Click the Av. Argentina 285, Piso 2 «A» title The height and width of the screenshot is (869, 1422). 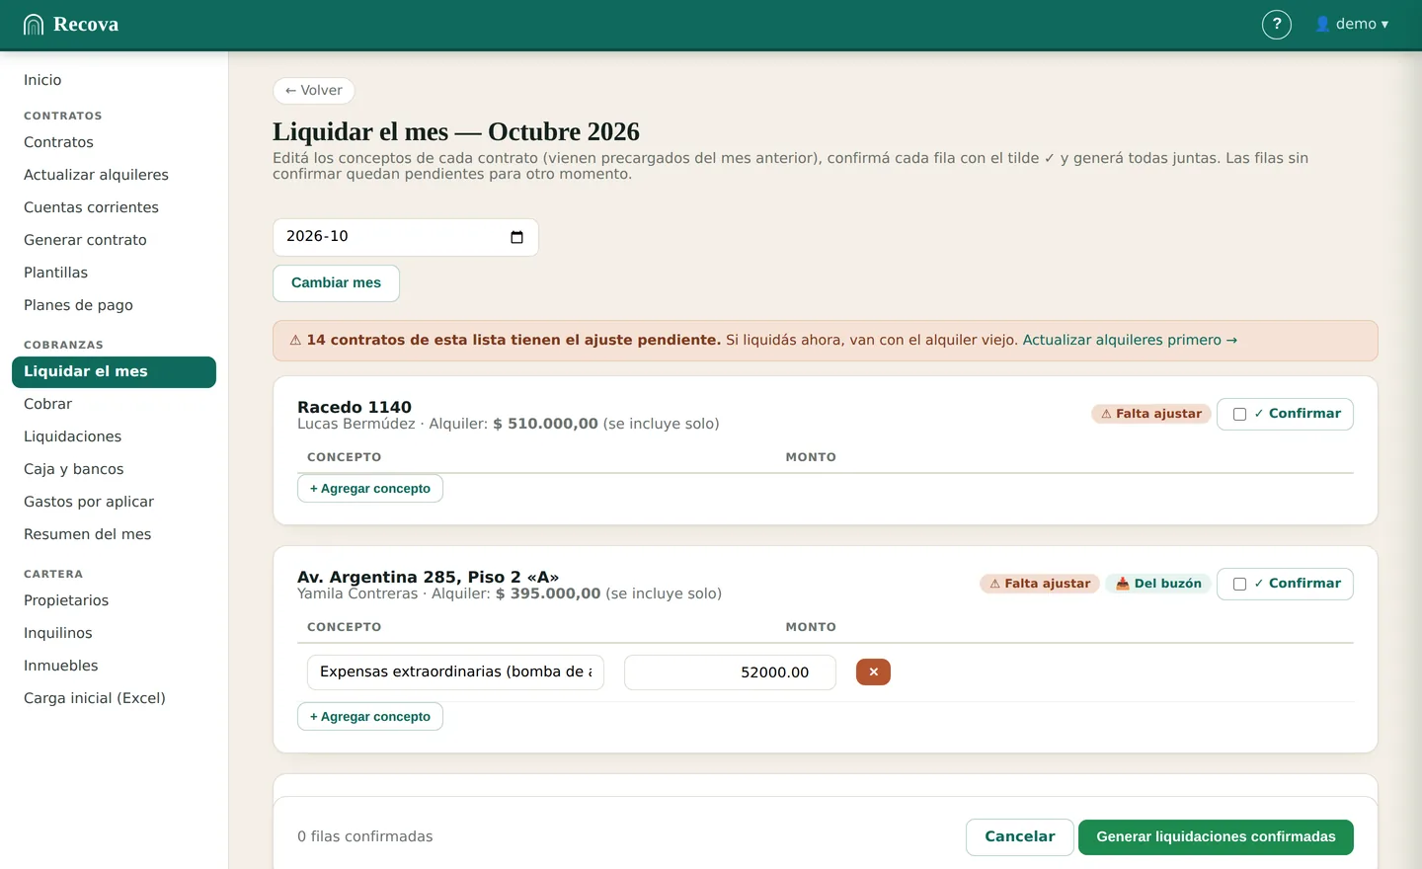point(428,577)
